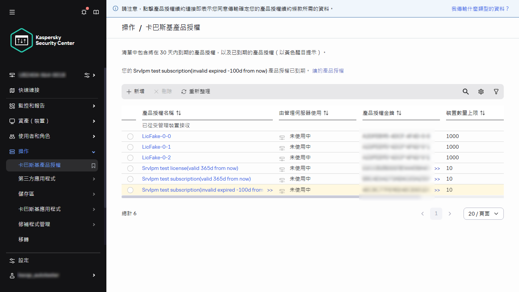Open the 20/頁面 page size dropdown
Image resolution: width=519 pixels, height=292 pixels.
[x=483, y=214]
